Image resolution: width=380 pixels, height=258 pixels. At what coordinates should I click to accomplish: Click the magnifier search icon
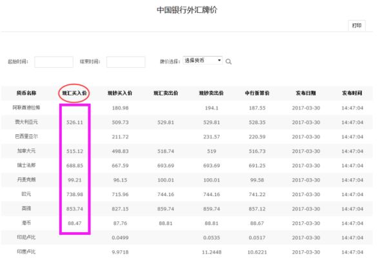[x=228, y=62]
